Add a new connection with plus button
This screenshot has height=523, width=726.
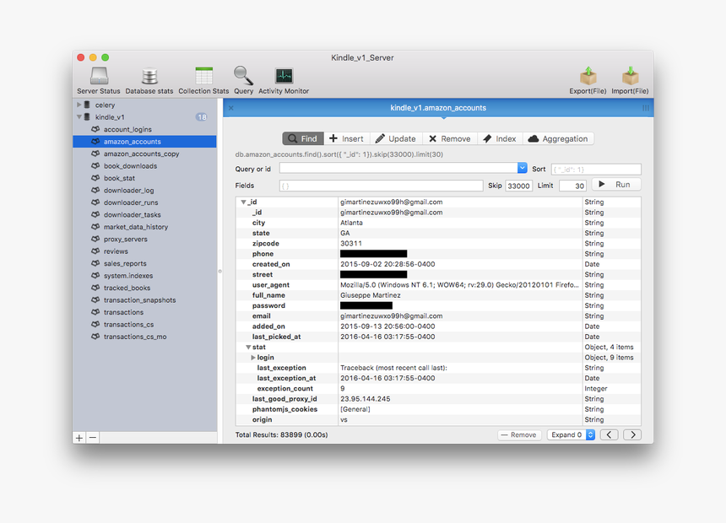tap(79, 438)
